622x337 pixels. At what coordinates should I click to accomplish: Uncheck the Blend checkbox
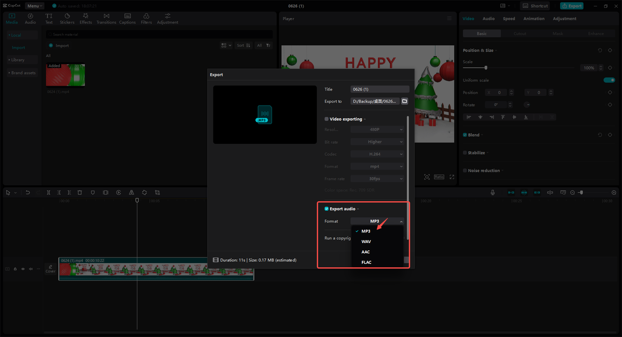pos(465,135)
